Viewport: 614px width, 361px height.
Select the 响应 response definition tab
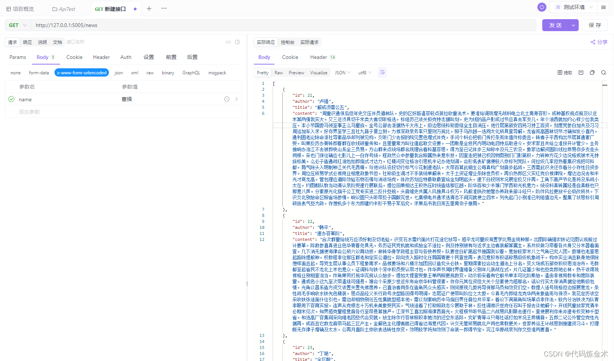27,42
